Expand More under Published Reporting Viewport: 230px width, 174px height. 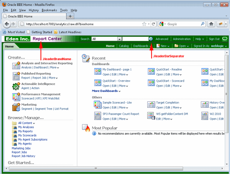pos(53,78)
